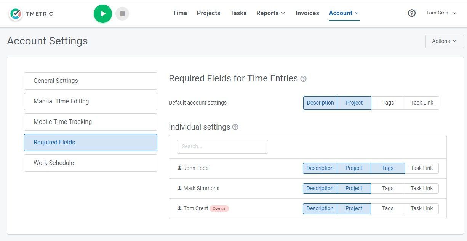Enable Tags for Mark Simmons
Viewport: 467px width, 241px height.
388,189
